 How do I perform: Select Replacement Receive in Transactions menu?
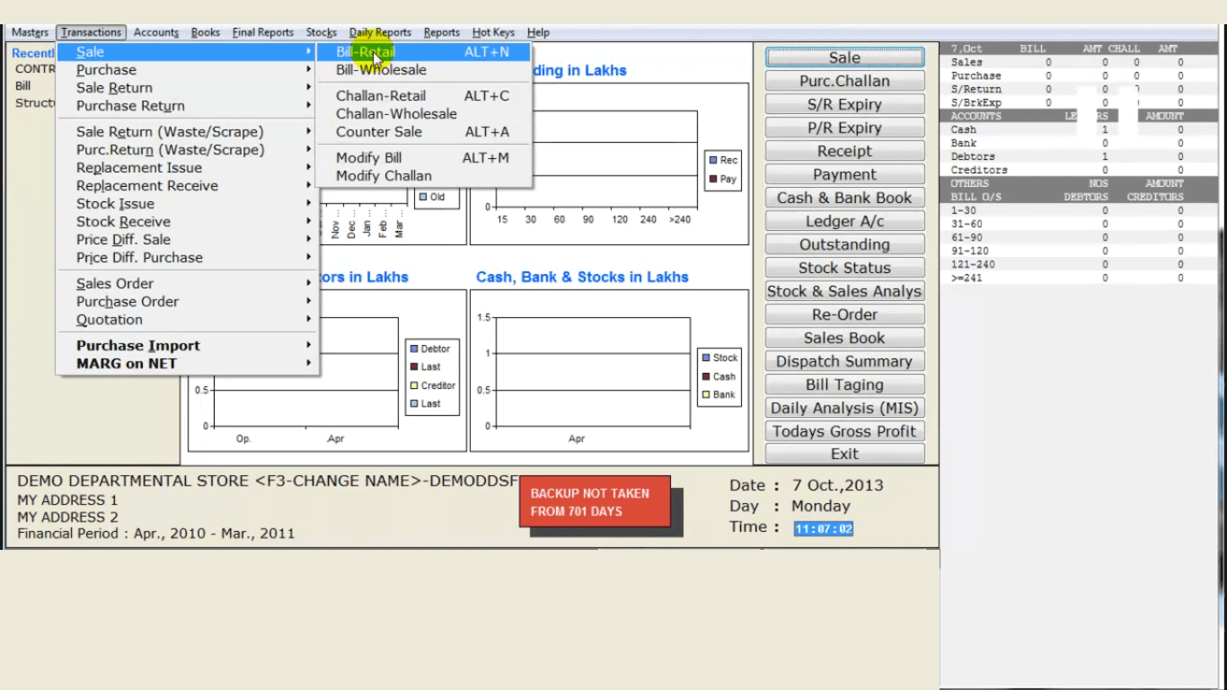coord(188,186)
